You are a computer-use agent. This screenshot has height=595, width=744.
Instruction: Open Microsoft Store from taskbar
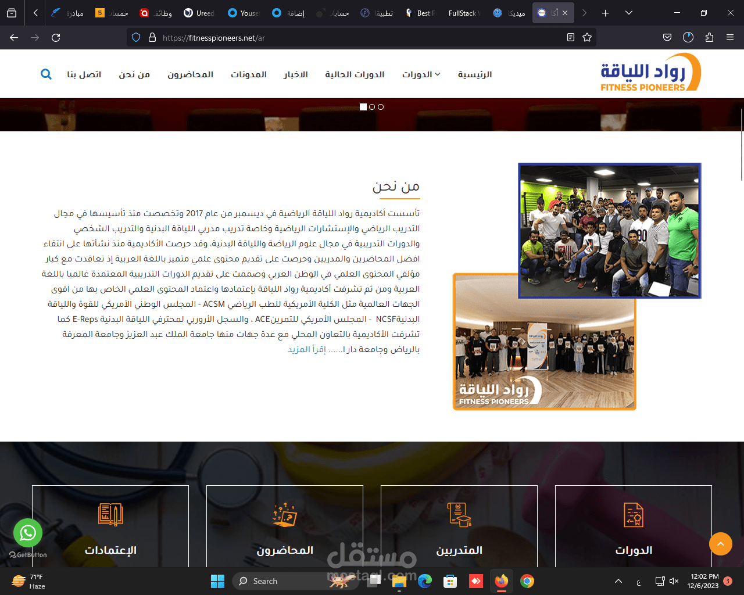click(450, 581)
